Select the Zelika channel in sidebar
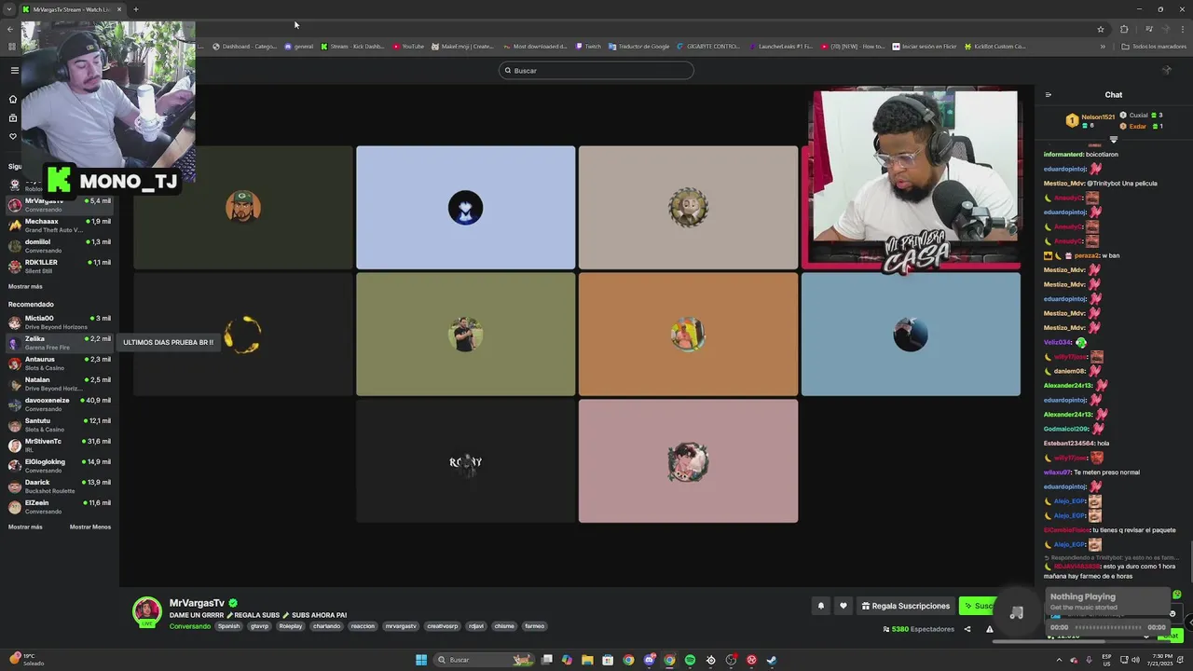1193x671 pixels. [x=60, y=342]
